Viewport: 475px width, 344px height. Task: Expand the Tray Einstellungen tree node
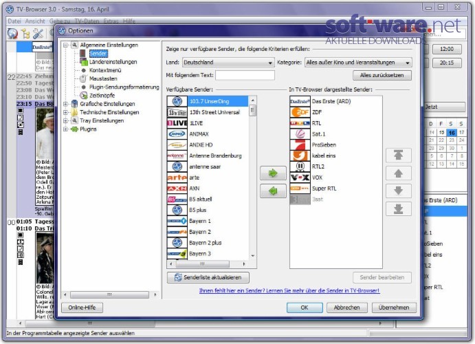coord(65,120)
